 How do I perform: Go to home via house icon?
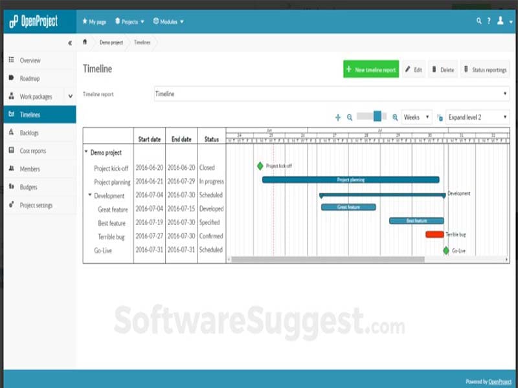coord(85,42)
